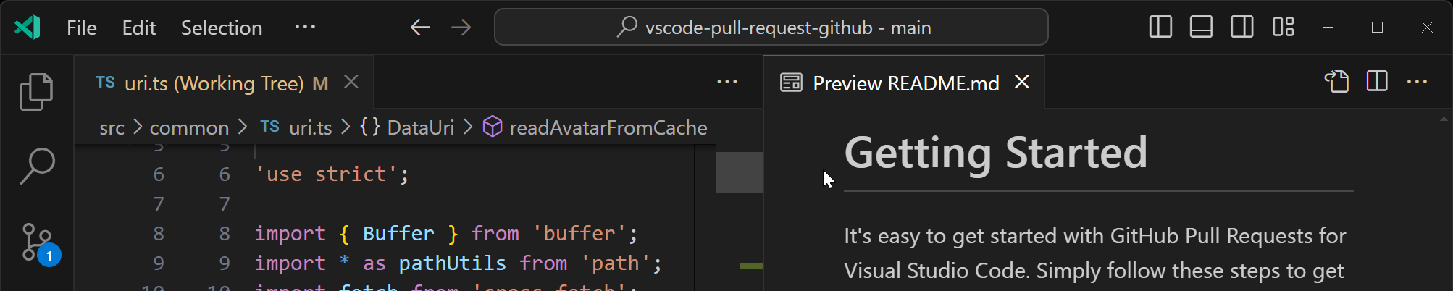Image resolution: width=1453 pixels, height=291 pixels.
Task: Go back using the left arrow
Action: point(420,28)
